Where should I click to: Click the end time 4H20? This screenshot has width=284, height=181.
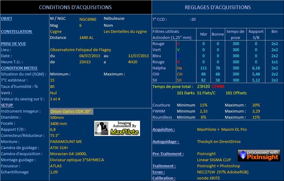[133, 62]
